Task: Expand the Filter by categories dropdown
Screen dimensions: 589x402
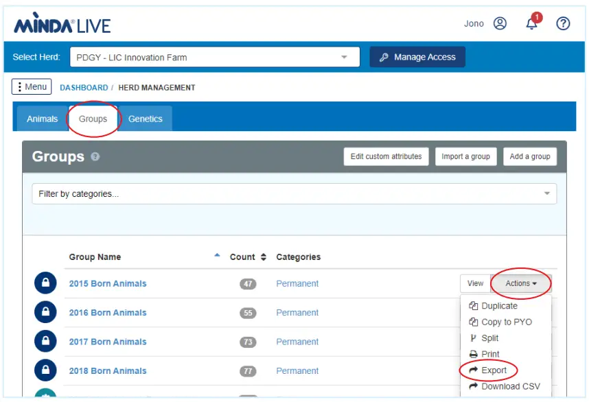Action: coord(294,193)
